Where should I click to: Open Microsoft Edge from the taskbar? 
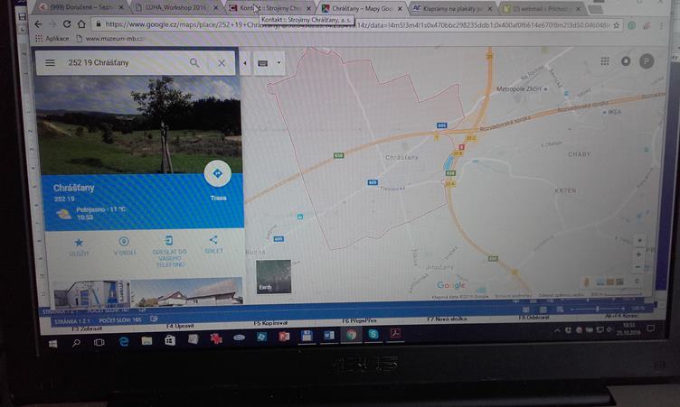pyautogui.click(x=124, y=342)
